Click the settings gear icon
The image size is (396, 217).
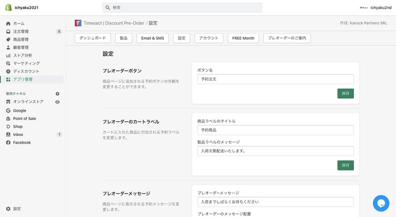[x=8, y=209]
